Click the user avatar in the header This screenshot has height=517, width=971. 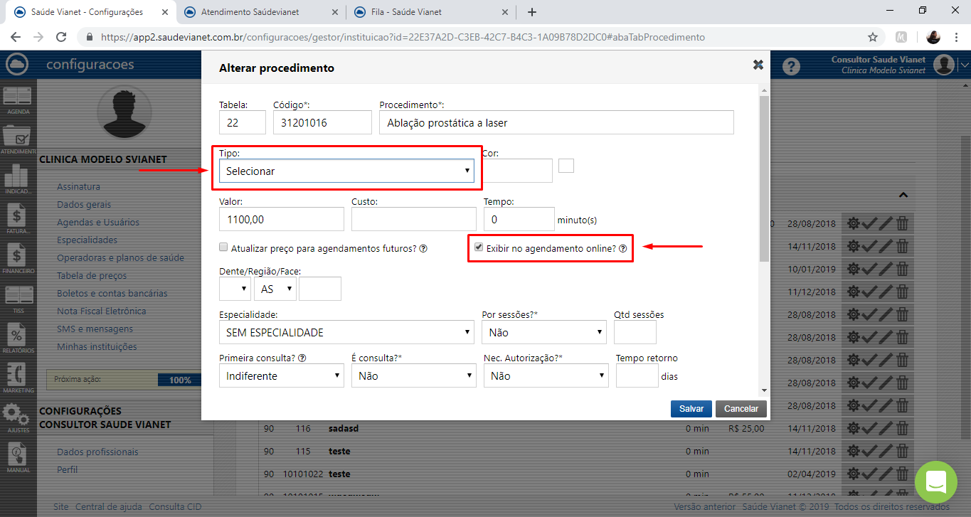pos(944,65)
